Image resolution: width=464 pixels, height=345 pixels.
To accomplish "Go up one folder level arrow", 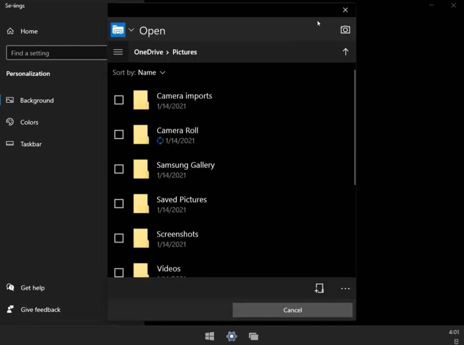I will [345, 52].
